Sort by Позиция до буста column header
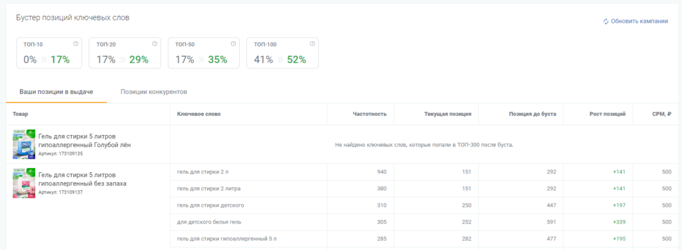Viewport: 682px width, 250px height. coord(532,114)
